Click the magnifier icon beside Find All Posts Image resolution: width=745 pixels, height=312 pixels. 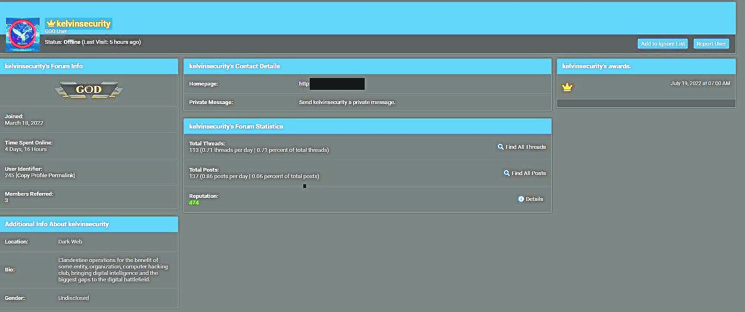point(506,173)
